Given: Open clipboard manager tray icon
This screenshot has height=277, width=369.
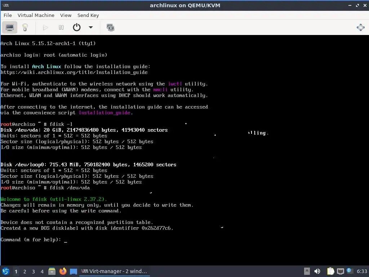Looking at the screenshot, I should [x=330, y=271].
